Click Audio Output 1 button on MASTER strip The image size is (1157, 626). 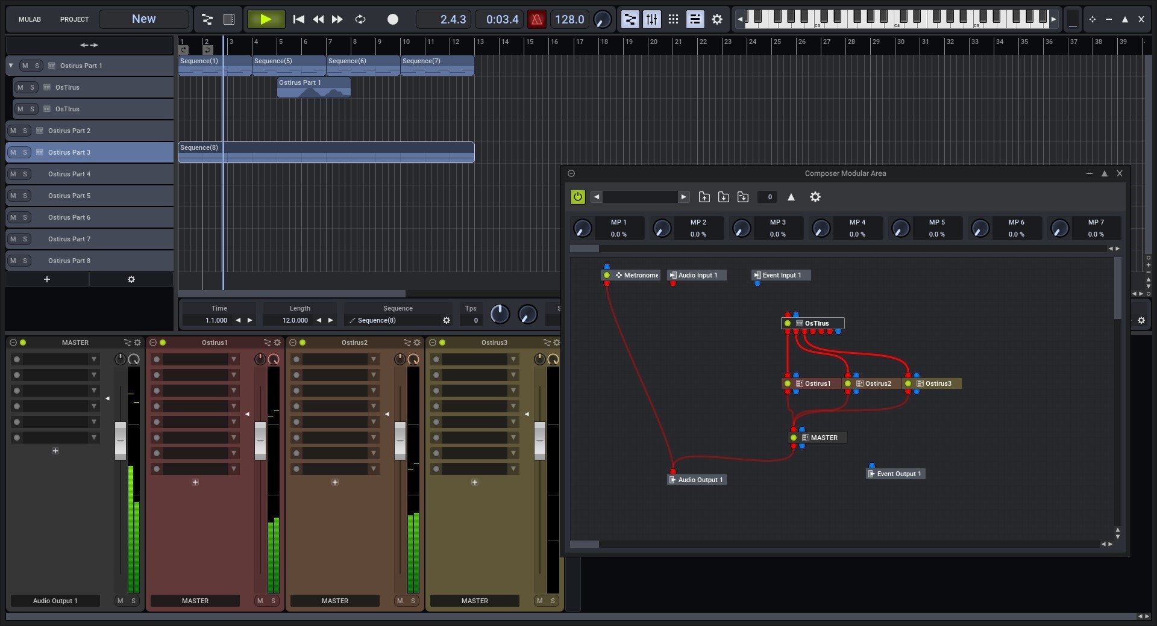point(55,601)
